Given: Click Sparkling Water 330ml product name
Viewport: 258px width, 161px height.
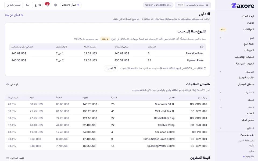Looking at the screenshot, I should pyautogui.click(x=161, y=146).
